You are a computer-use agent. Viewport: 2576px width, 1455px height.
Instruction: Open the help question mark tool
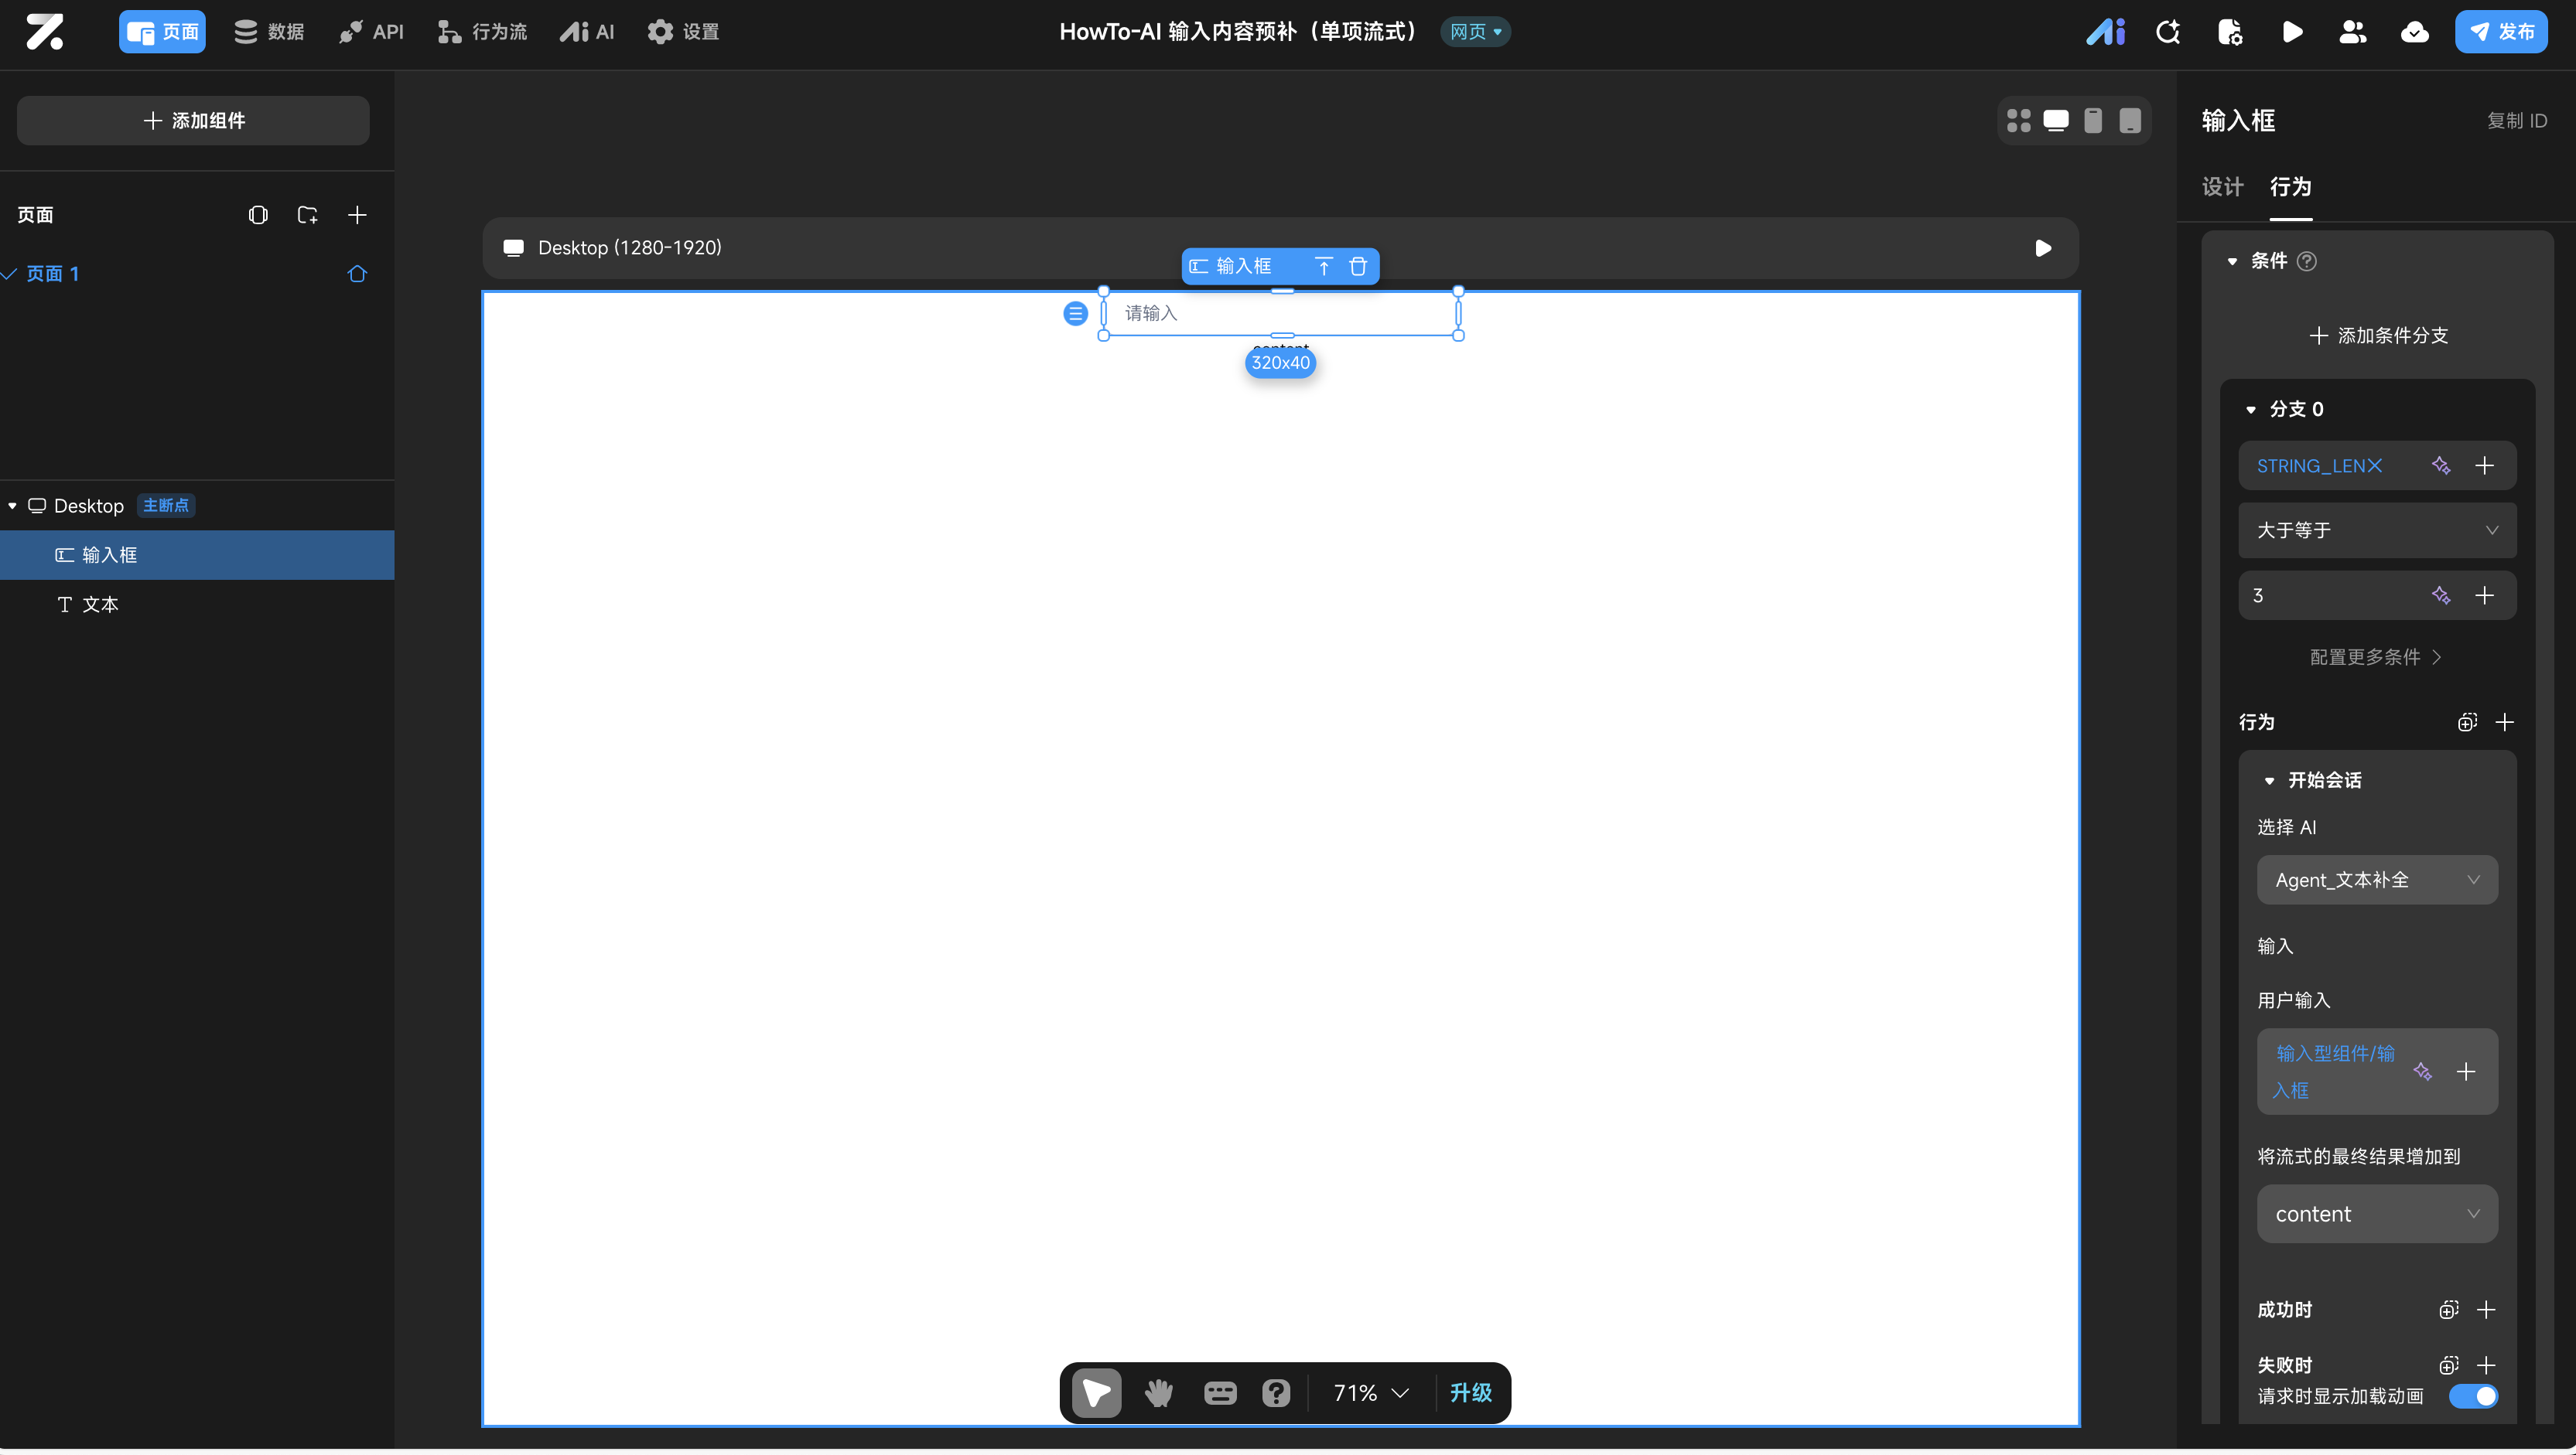click(x=1276, y=1392)
